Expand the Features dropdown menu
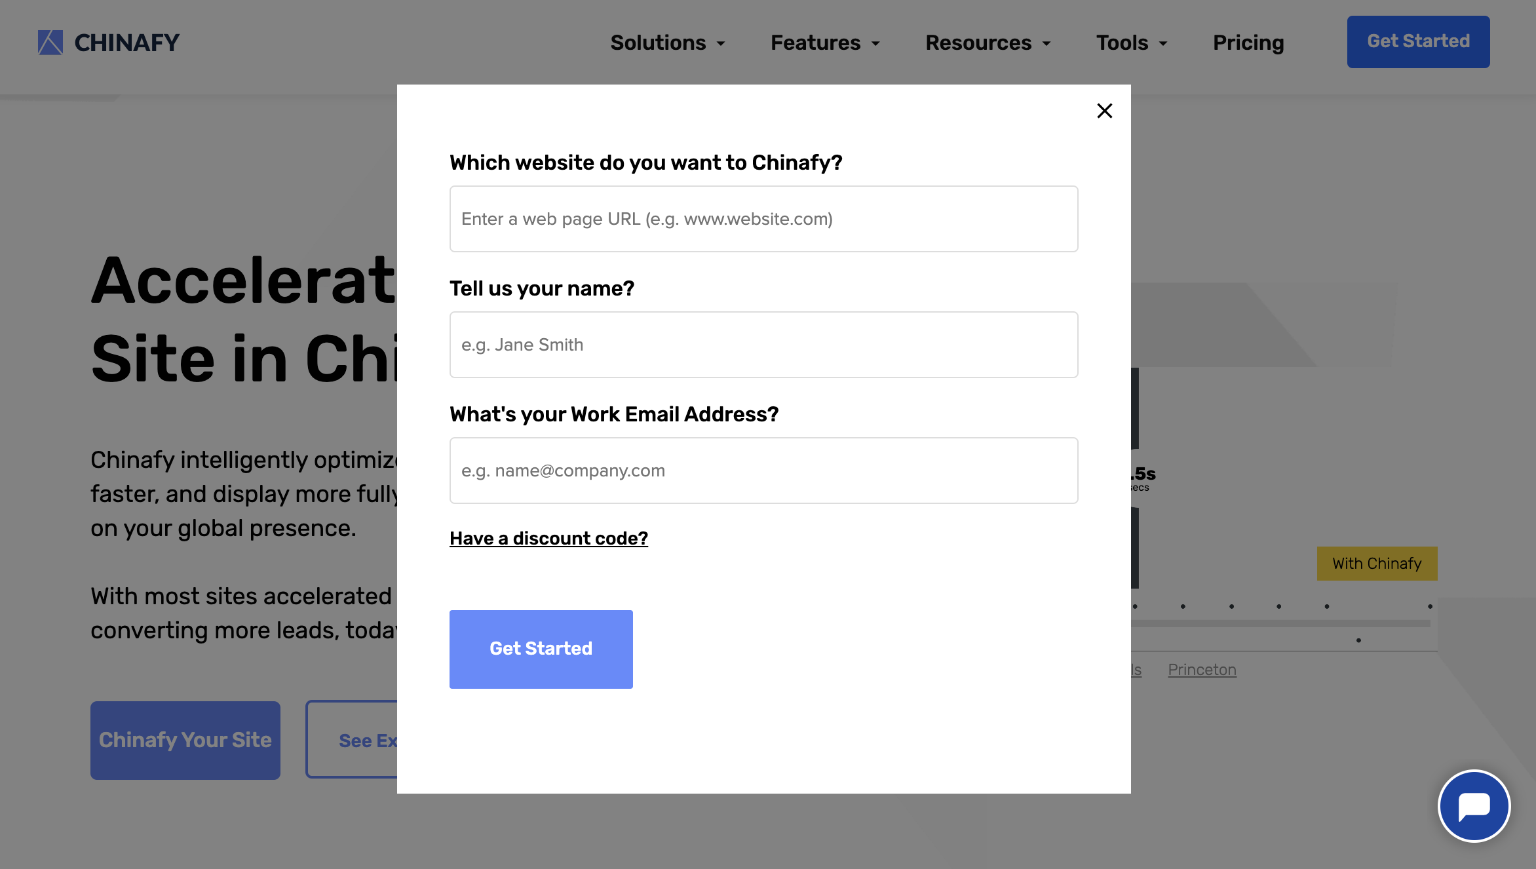The height and width of the screenshot is (869, 1536). [824, 43]
